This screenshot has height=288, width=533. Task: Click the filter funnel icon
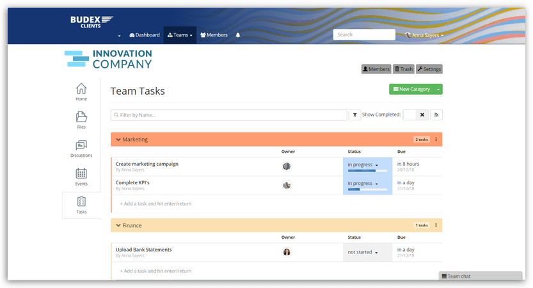tap(355, 115)
